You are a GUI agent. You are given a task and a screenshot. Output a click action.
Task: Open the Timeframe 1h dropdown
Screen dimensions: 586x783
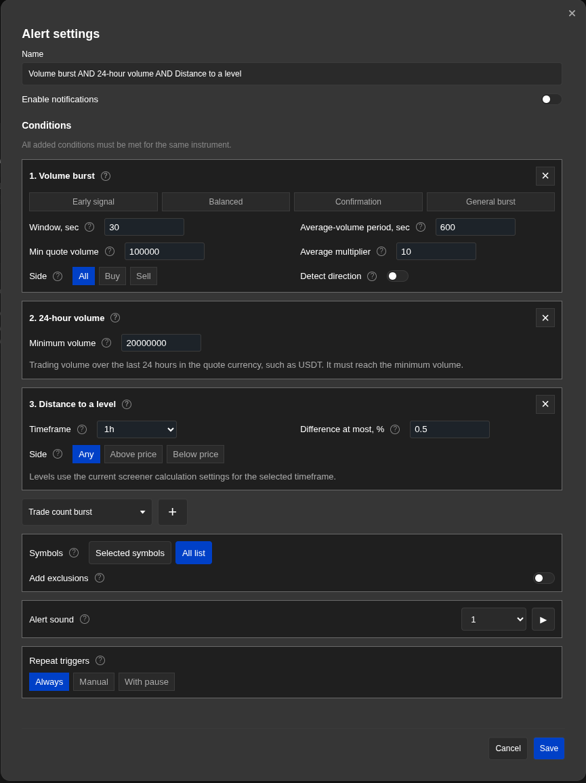(x=137, y=429)
